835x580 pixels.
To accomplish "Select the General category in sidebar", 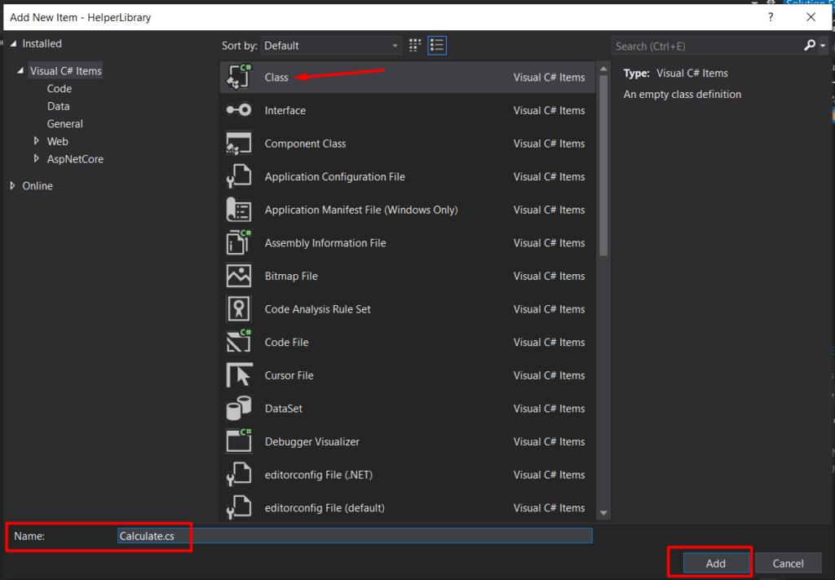I will tap(65, 123).
